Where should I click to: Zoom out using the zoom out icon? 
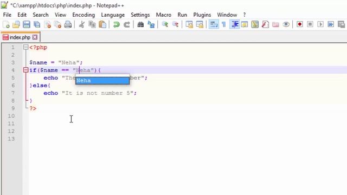175,24
